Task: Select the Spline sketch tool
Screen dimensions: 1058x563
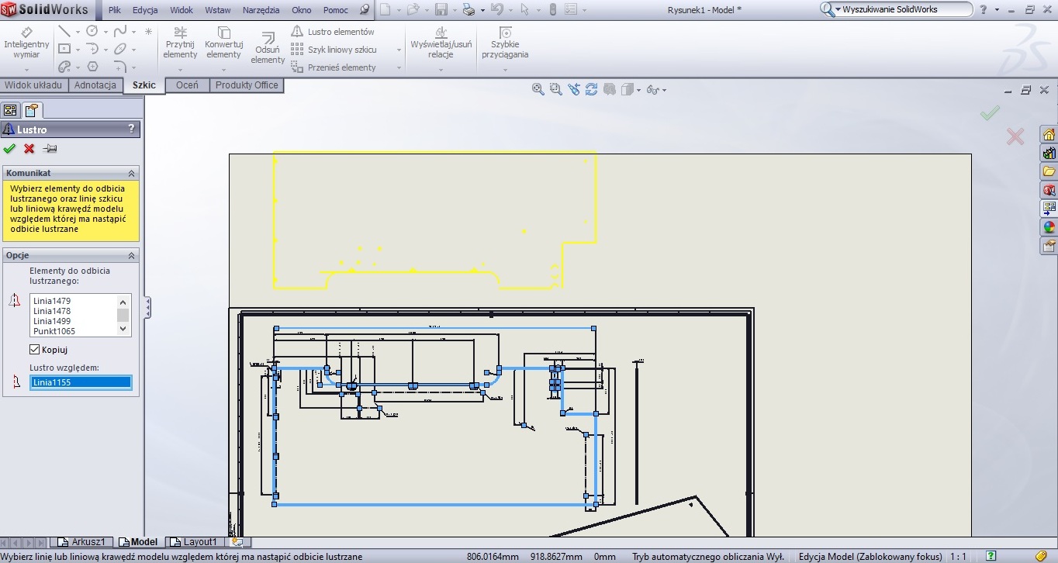Action: click(120, 31)
